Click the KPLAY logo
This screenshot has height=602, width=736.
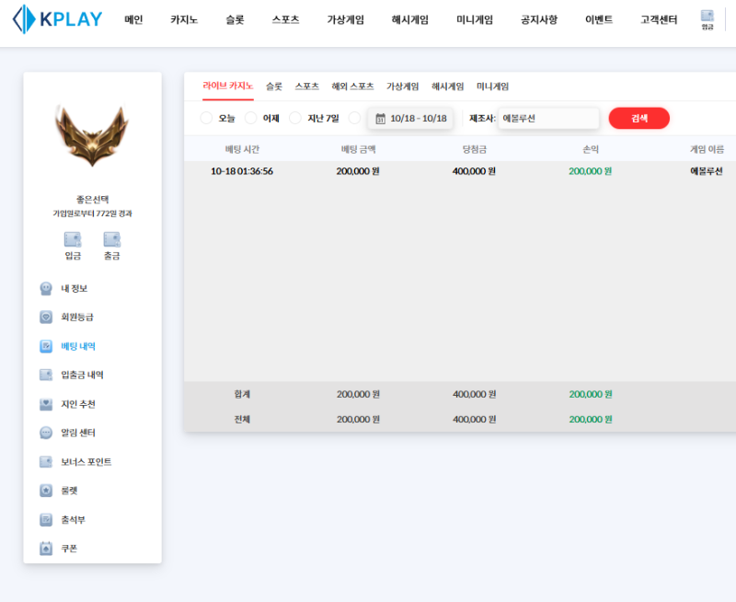click(57, 19)
